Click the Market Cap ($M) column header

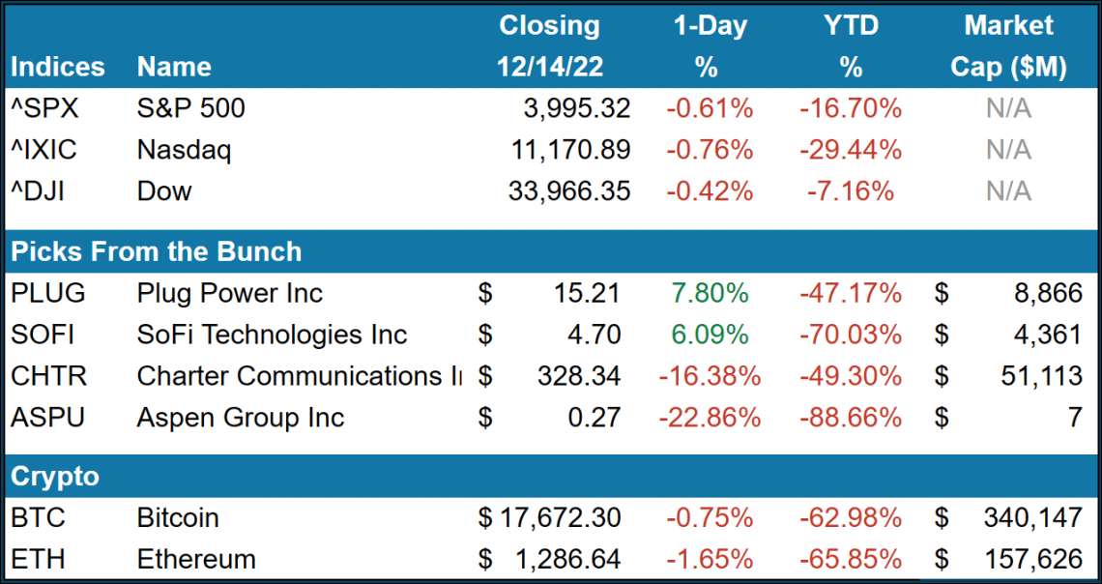1008,45
